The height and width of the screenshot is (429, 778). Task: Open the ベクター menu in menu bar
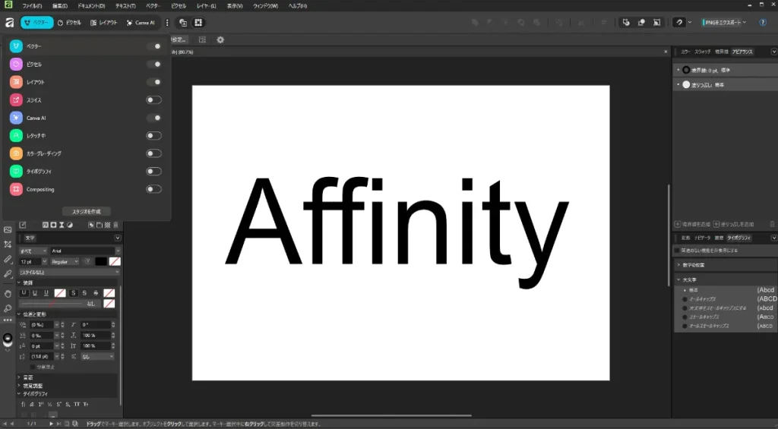click(x=153, y=6)
